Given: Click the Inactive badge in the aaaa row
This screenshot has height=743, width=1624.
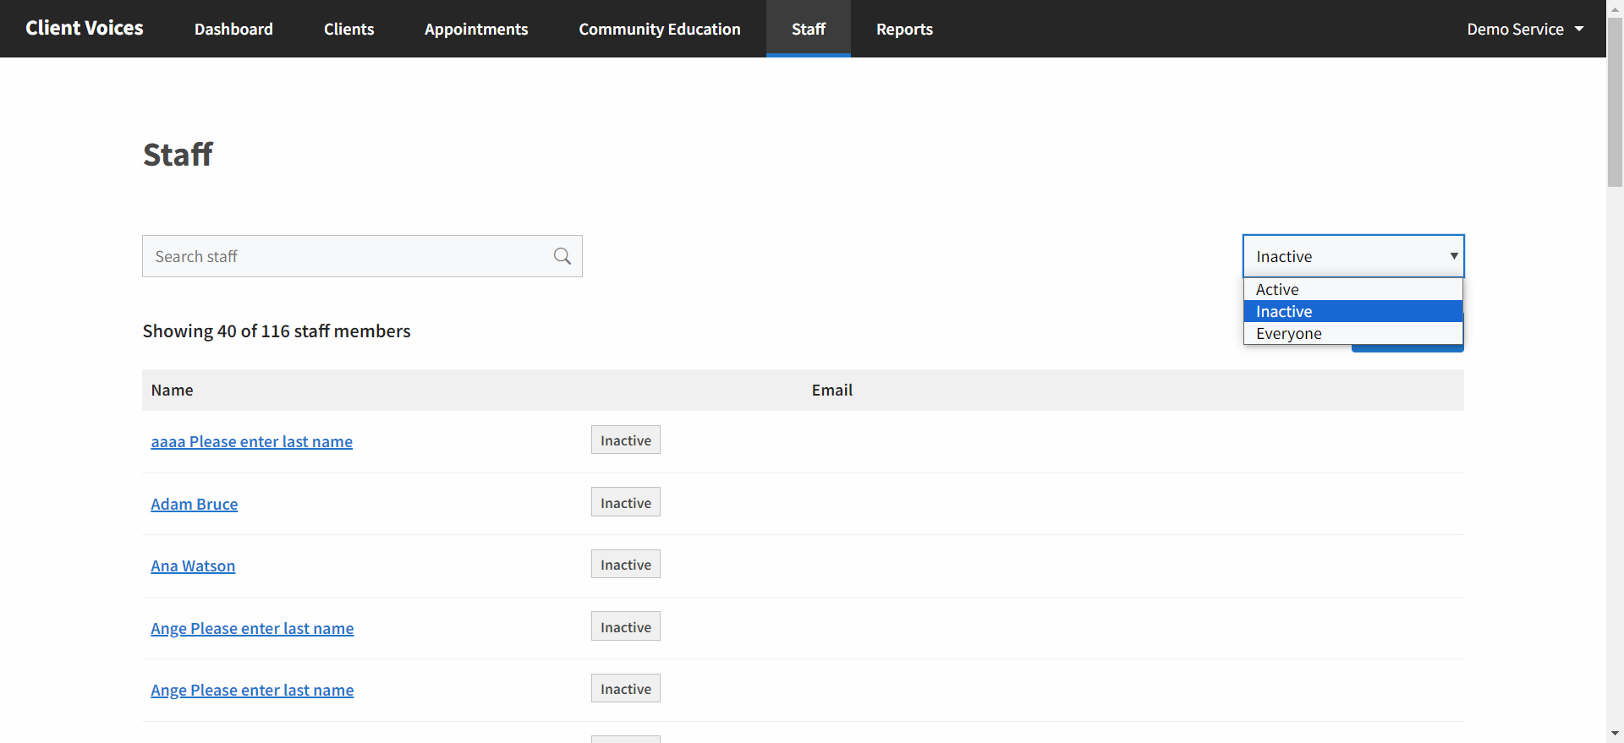Looking at the screenshot, I should click(x=626, y=440).
